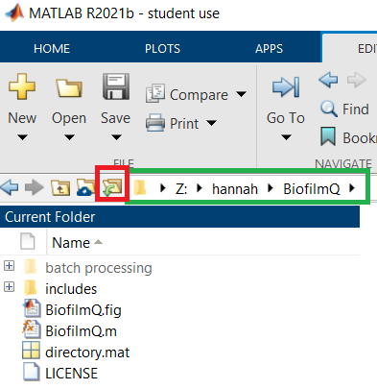Open the dropdown arrow under Save
Viewport: 377px width, 389px height.
(116, 137)
